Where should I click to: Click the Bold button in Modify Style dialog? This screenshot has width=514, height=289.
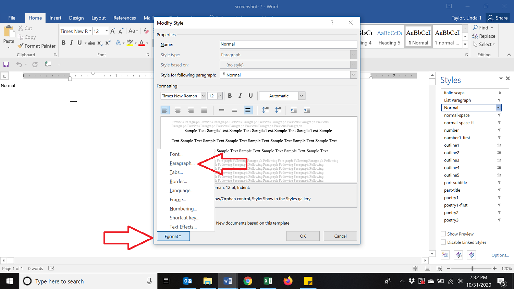coord(230,96)
